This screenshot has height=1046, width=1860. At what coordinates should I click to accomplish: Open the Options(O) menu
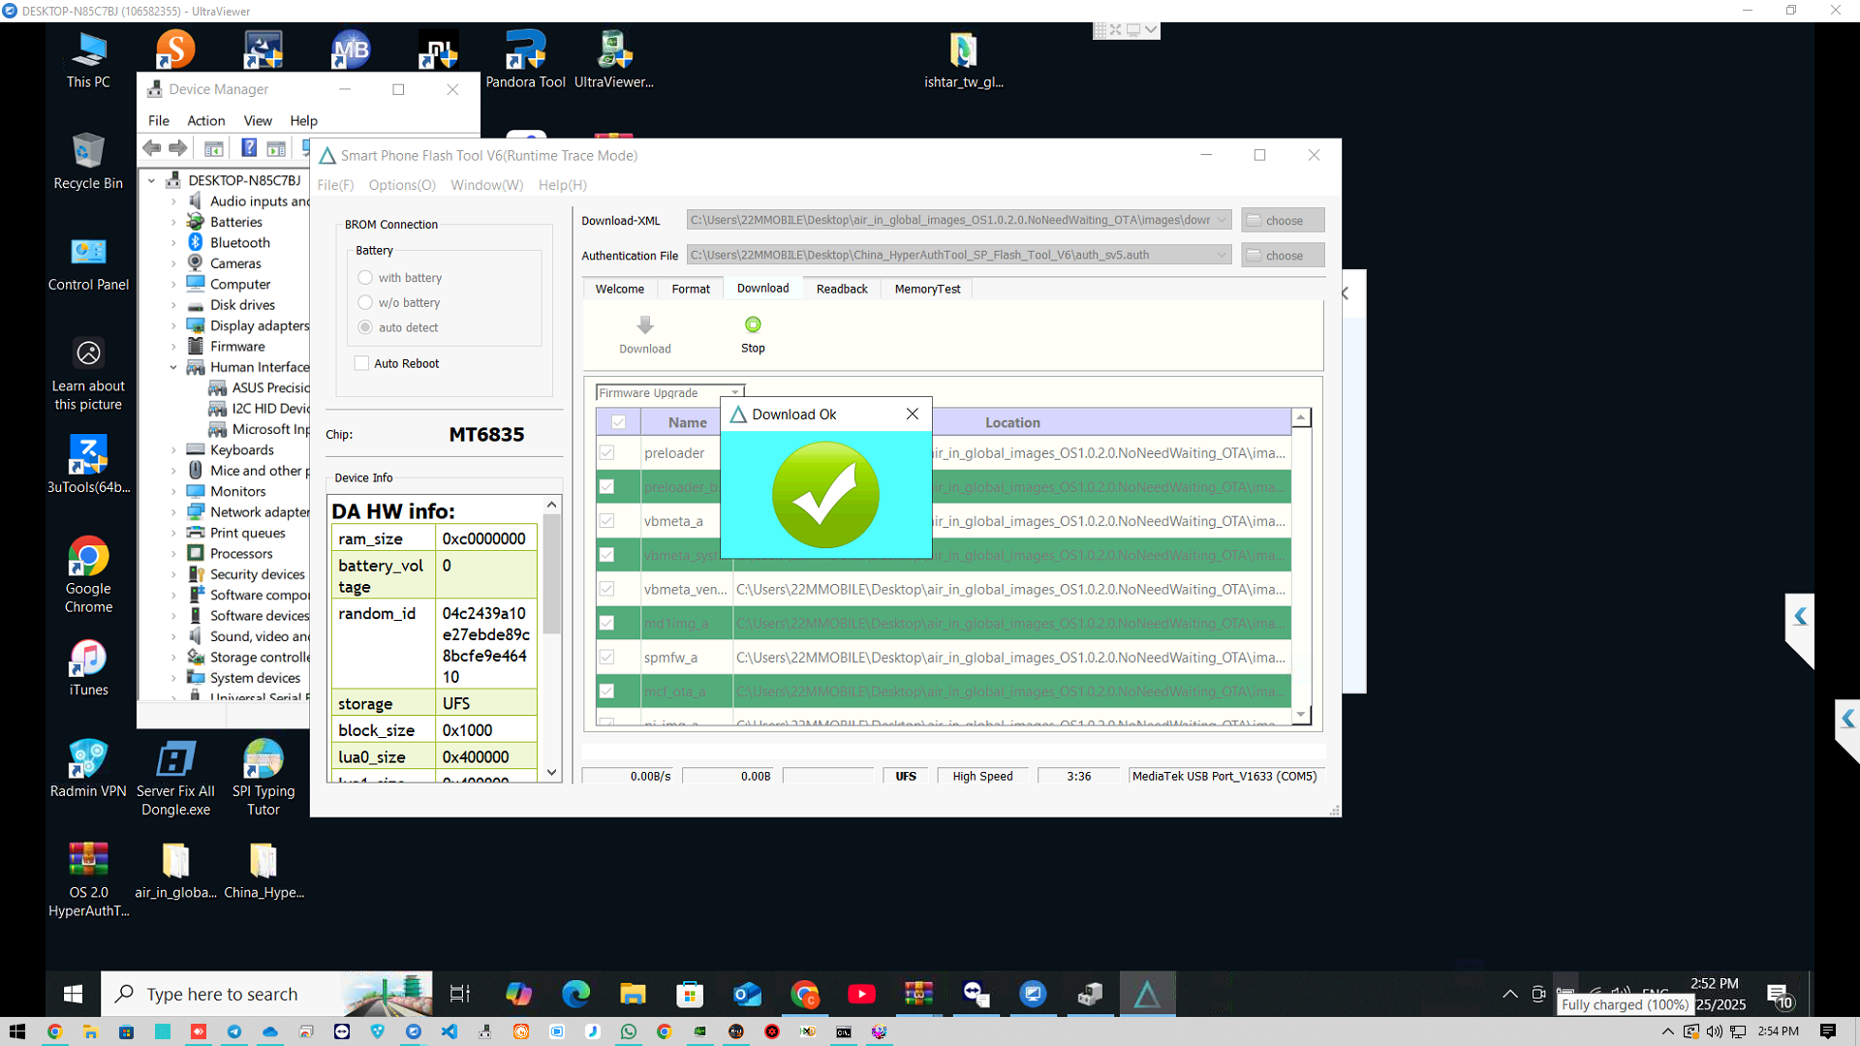(x=401, y=185)
